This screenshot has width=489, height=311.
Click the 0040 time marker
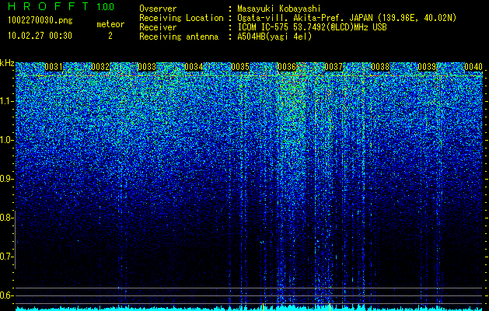[473, 67]
